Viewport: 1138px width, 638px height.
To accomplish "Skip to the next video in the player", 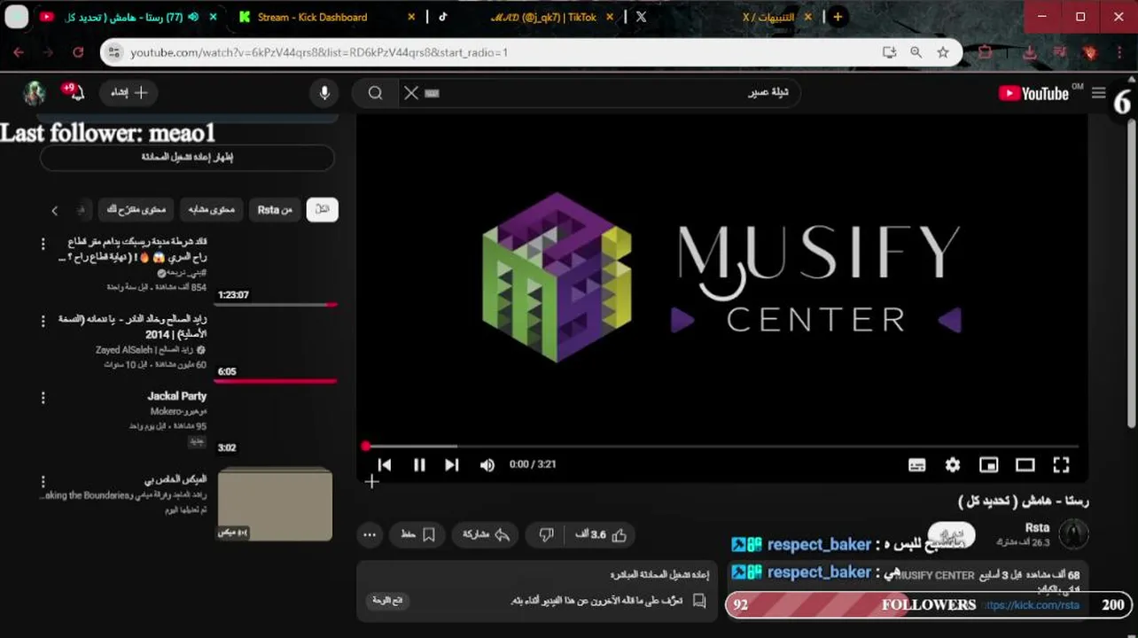I will click(452, 465).
